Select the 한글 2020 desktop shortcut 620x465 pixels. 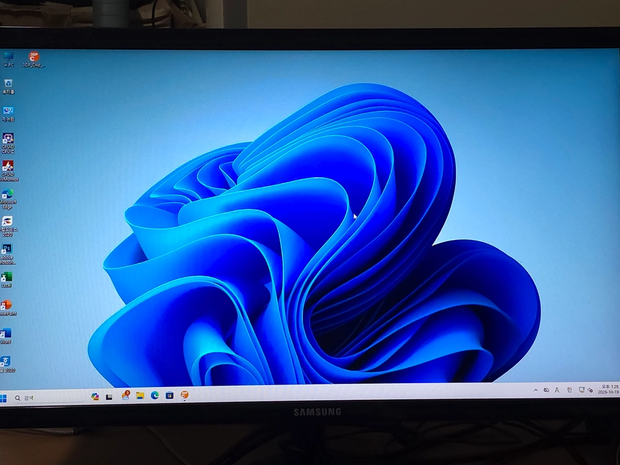click(x=6, y=364)
